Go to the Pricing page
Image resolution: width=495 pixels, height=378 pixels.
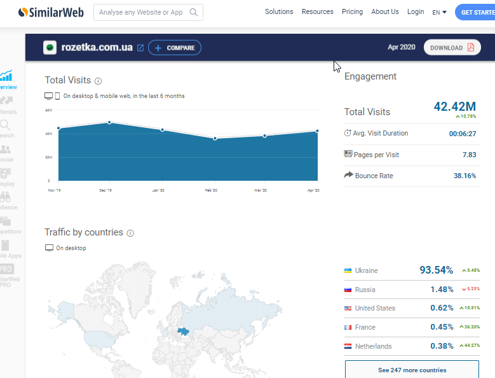tap(352, 11)
